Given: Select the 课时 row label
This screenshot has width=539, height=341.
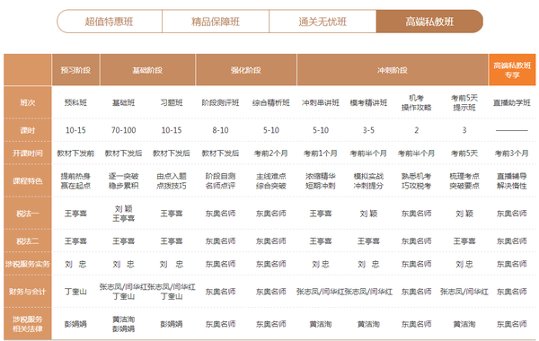Looking at the screenshot, I should tap(28, 130).
